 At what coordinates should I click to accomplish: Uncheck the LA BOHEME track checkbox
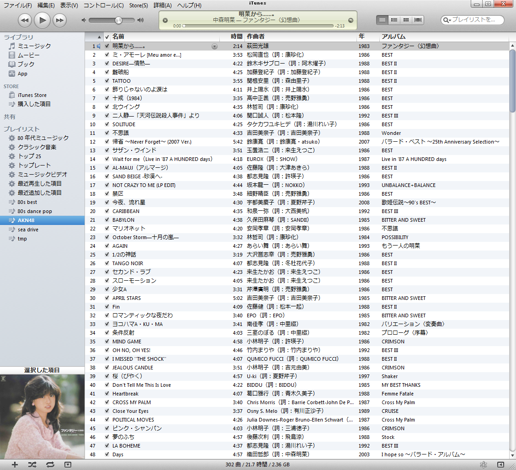(107, 446)
